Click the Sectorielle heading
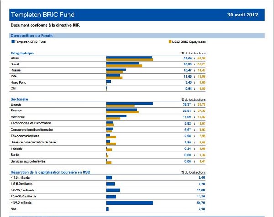This screenshot has height=217, width=274. click(x=19, y=99)
